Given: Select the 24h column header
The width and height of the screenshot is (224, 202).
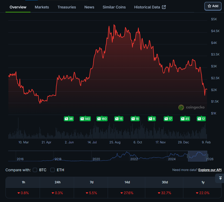Looking at the screenshot, I should pyautogui.click(x=57, y=182).
